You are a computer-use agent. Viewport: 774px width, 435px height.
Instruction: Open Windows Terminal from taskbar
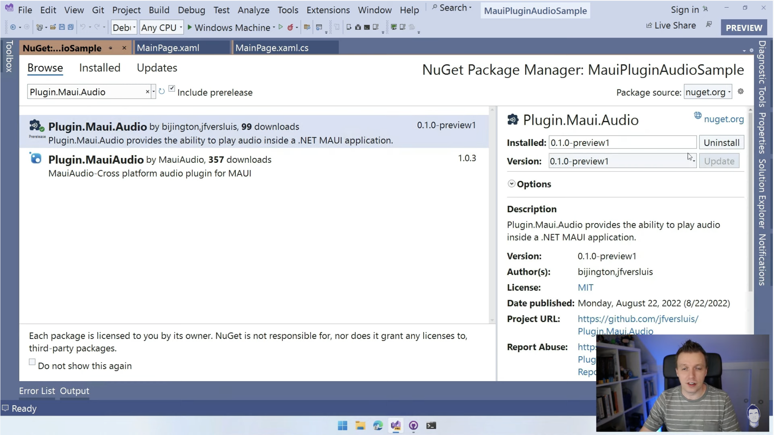point(431,426)
